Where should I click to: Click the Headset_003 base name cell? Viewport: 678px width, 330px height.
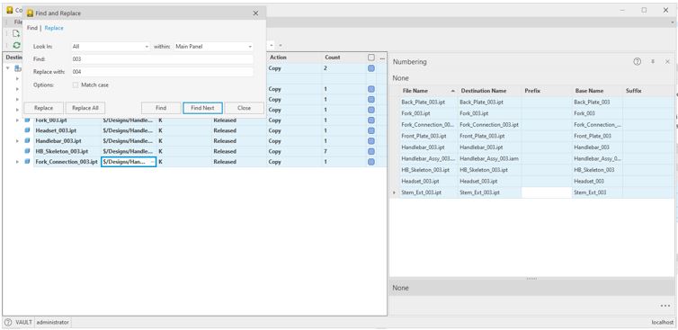tap(597, 182)
